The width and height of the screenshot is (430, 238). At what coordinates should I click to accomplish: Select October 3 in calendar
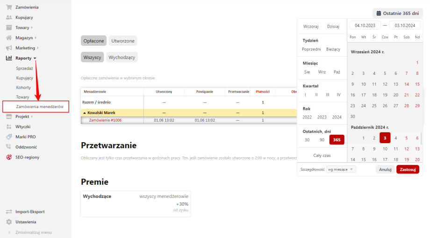pyautogui.click(x=385, y=138)
